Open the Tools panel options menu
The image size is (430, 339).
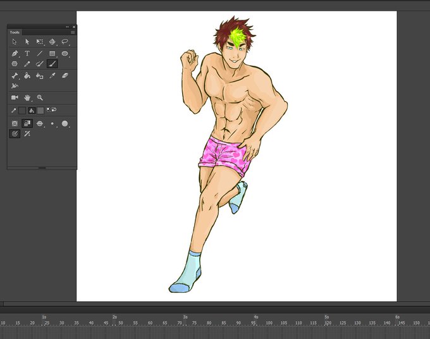coord(73,32)
